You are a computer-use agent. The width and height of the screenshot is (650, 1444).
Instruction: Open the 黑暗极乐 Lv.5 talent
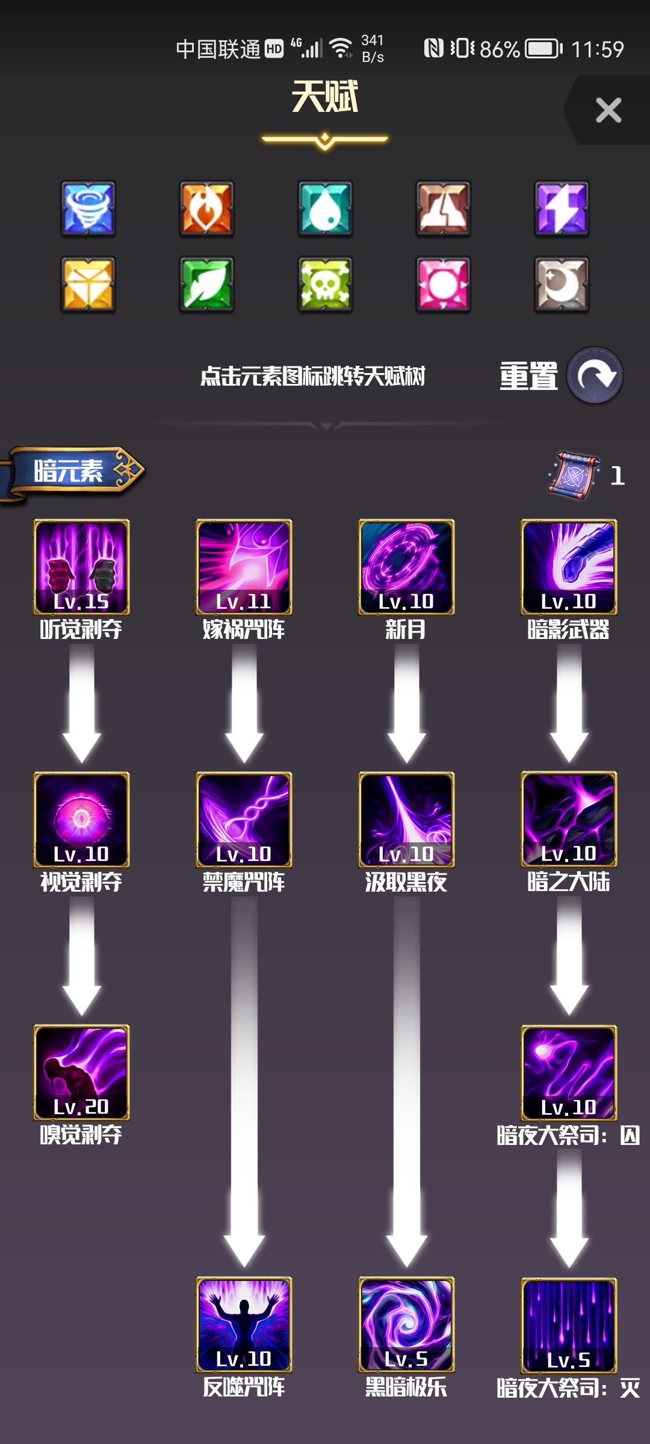(x=406, y=1325)
